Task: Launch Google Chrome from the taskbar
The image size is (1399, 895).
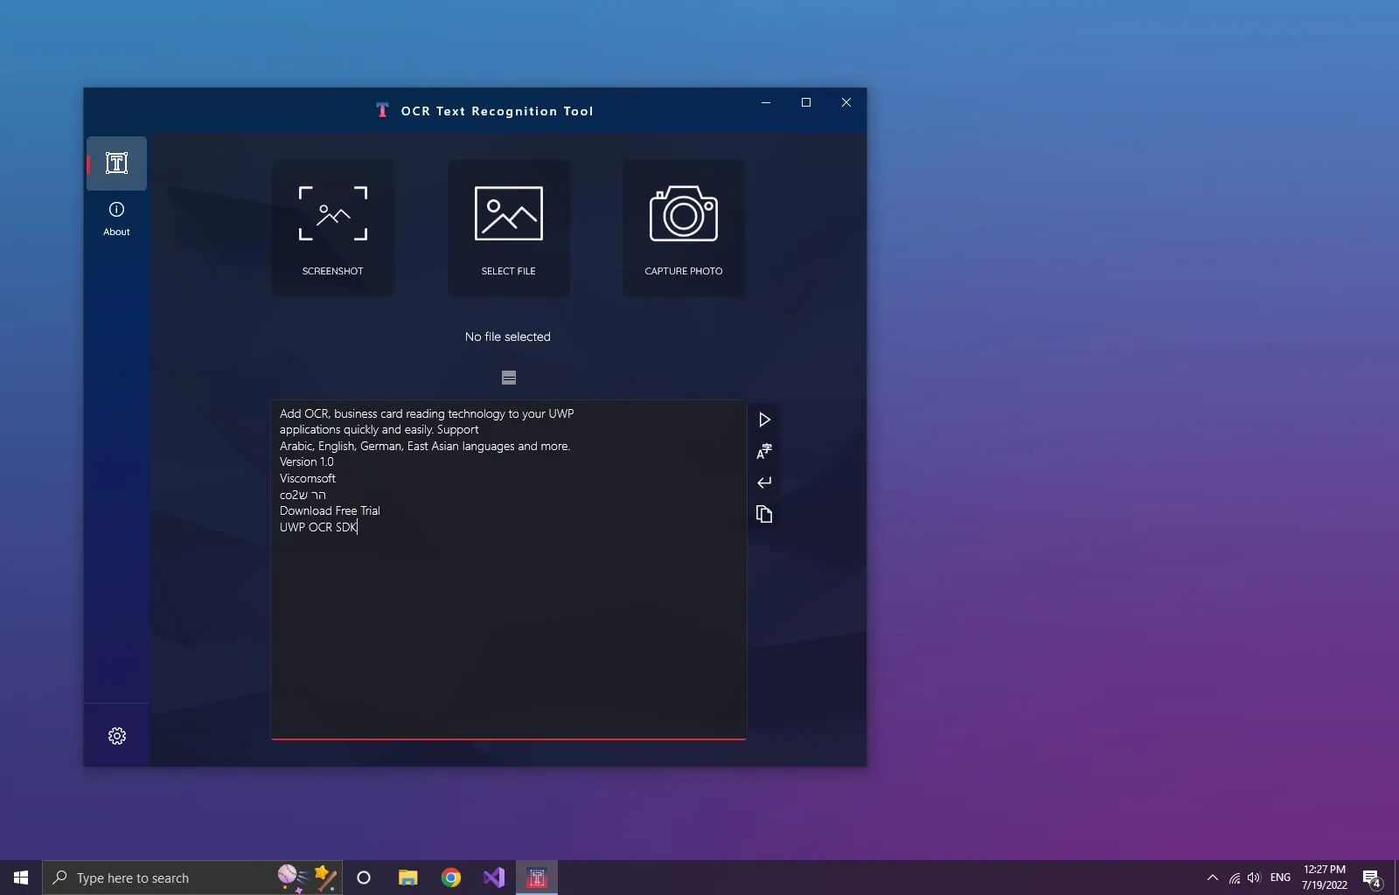Action: point(451,878)
